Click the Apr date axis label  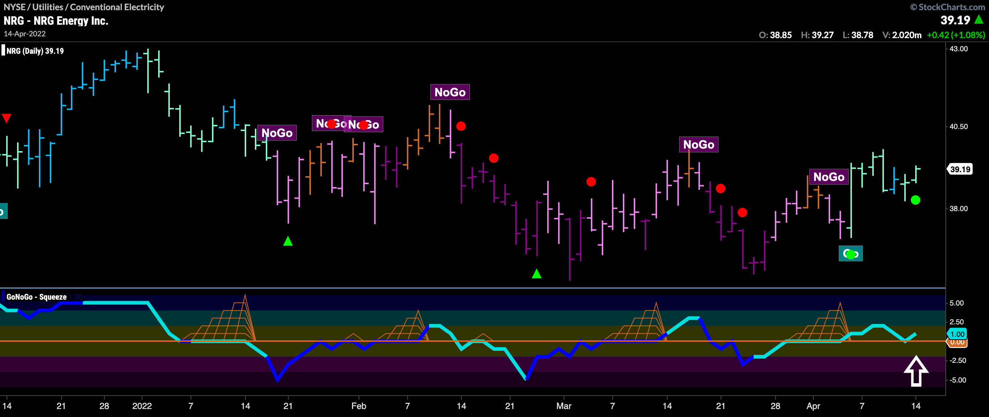[813, 406]
